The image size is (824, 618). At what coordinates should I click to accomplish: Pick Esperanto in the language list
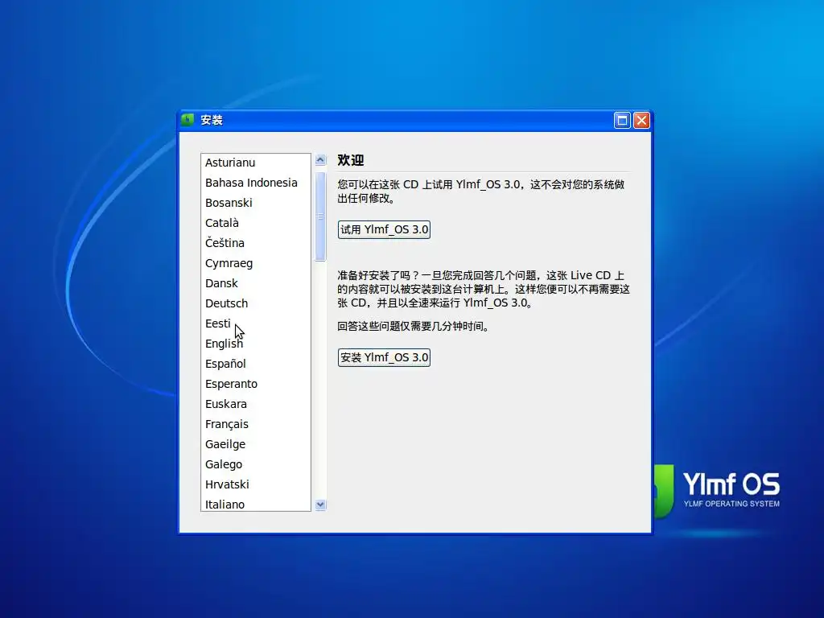(x=255, y=384)
